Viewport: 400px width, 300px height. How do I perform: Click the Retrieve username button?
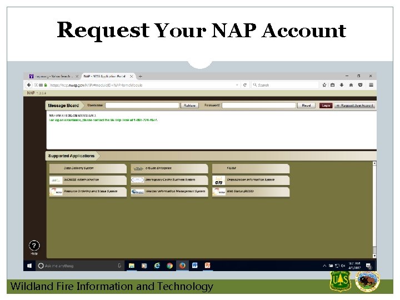tap(189, 106)
